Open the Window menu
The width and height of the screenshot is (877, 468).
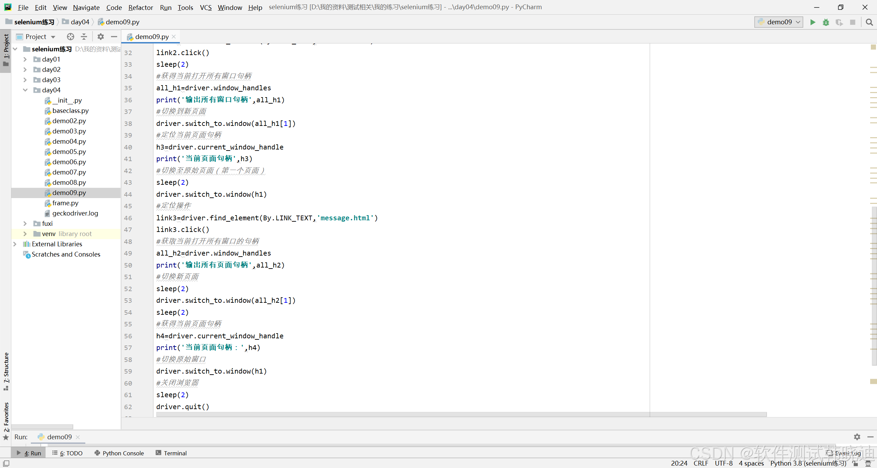[230, 7]
